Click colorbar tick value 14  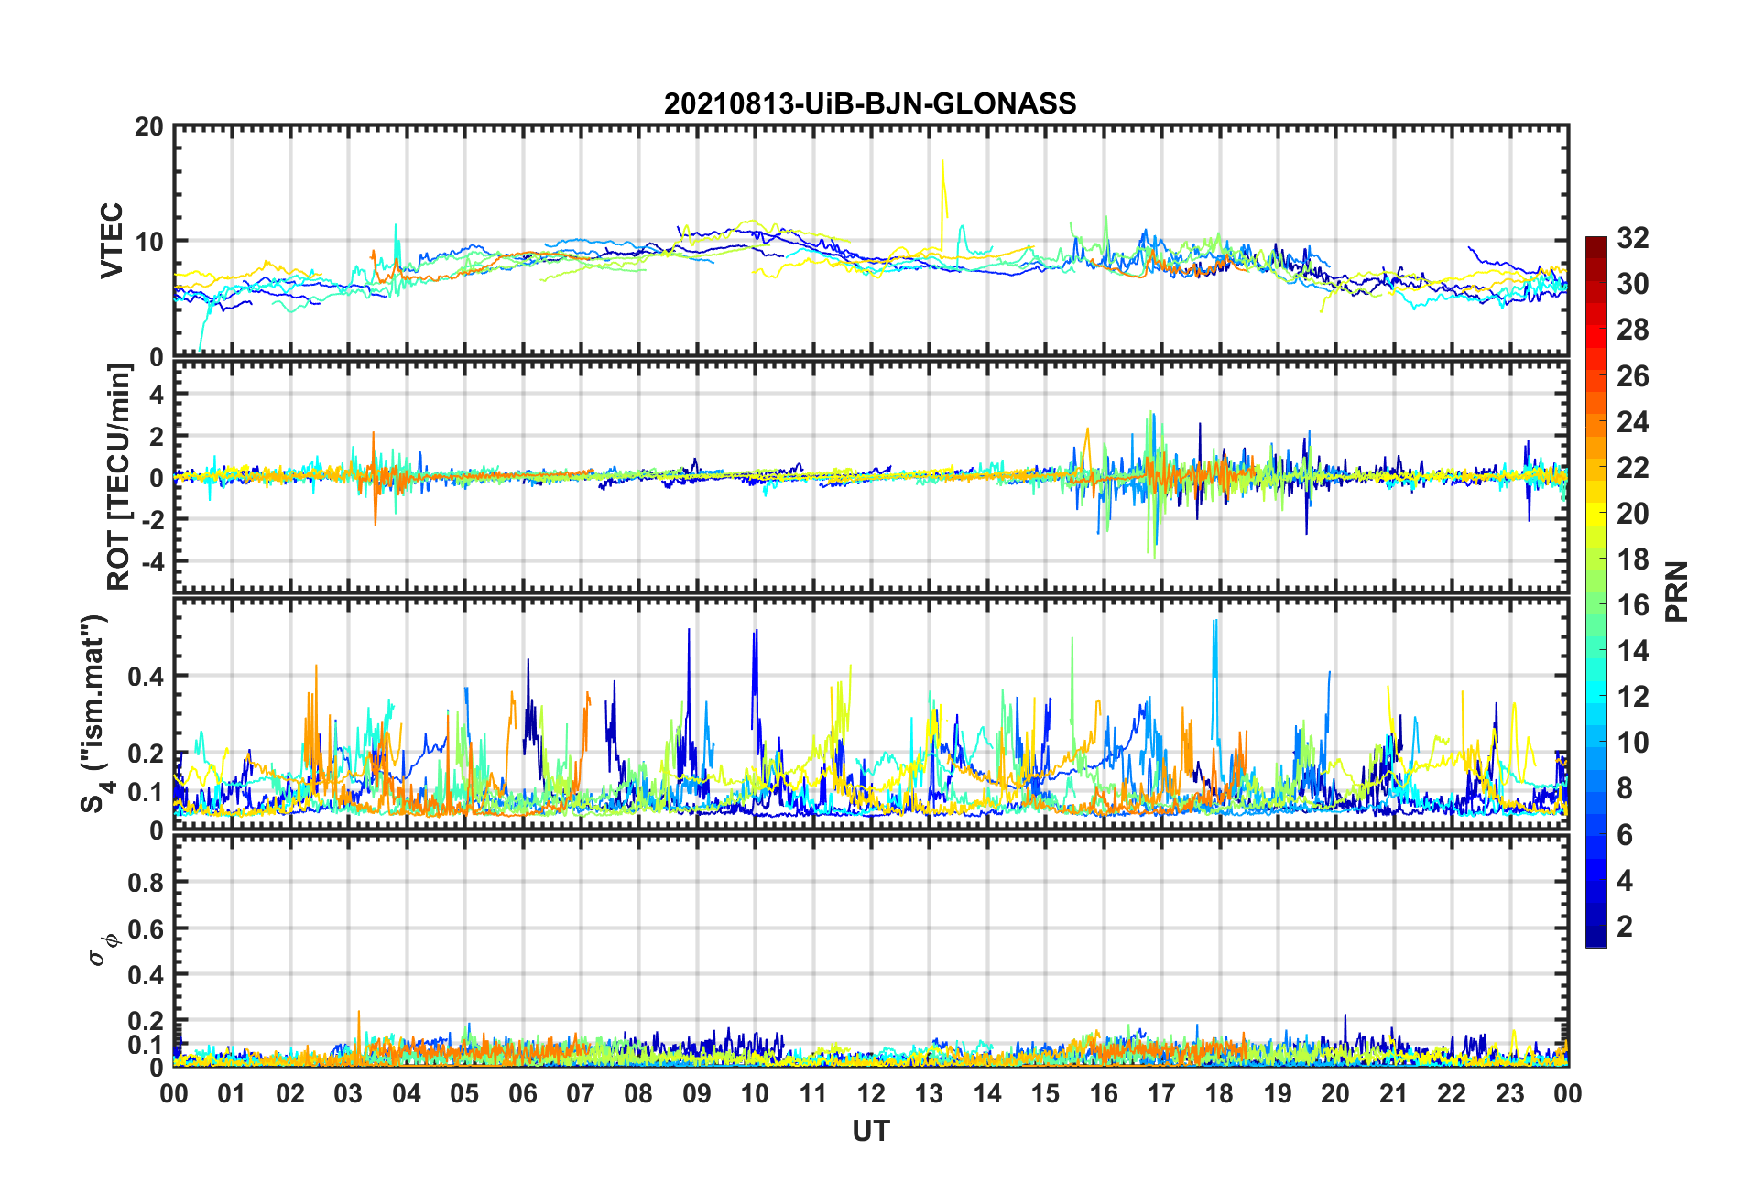[1632, 650]
